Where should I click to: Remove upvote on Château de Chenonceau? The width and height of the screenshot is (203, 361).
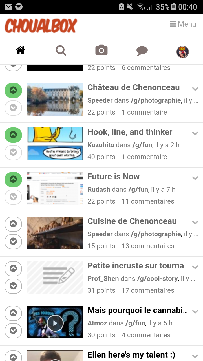tap(13, 90)
